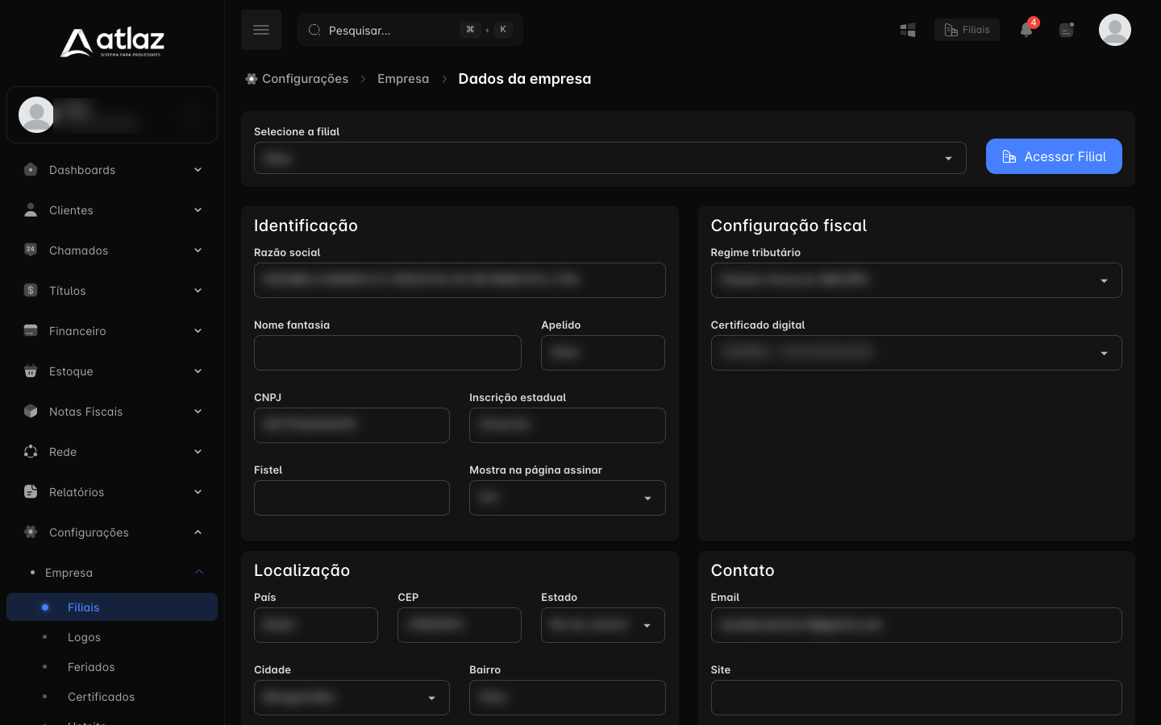Click the Financeiro card icon

pyautogui.click(x=31, y=331)
